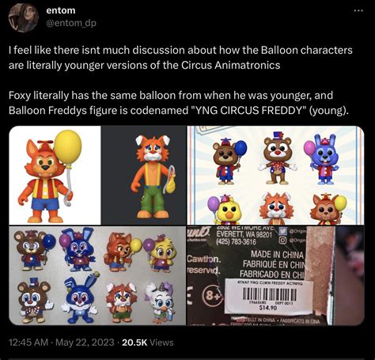Viewport: 375px width, 360px height.
Task: Click the blue Bonnie Pop figure
Action: 322,159
